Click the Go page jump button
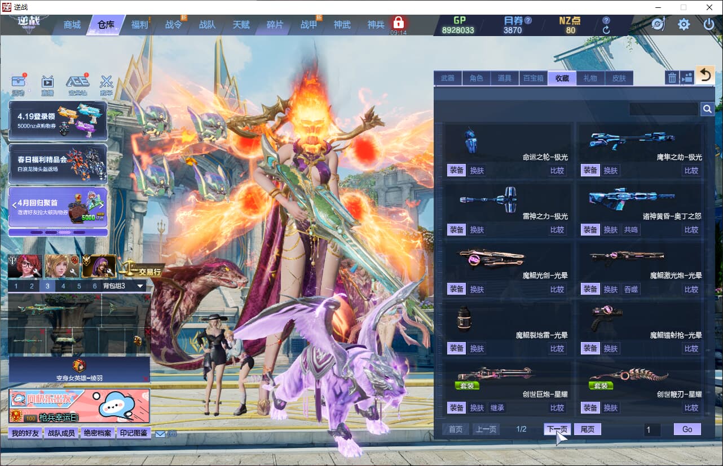 [x=687, y=429]
